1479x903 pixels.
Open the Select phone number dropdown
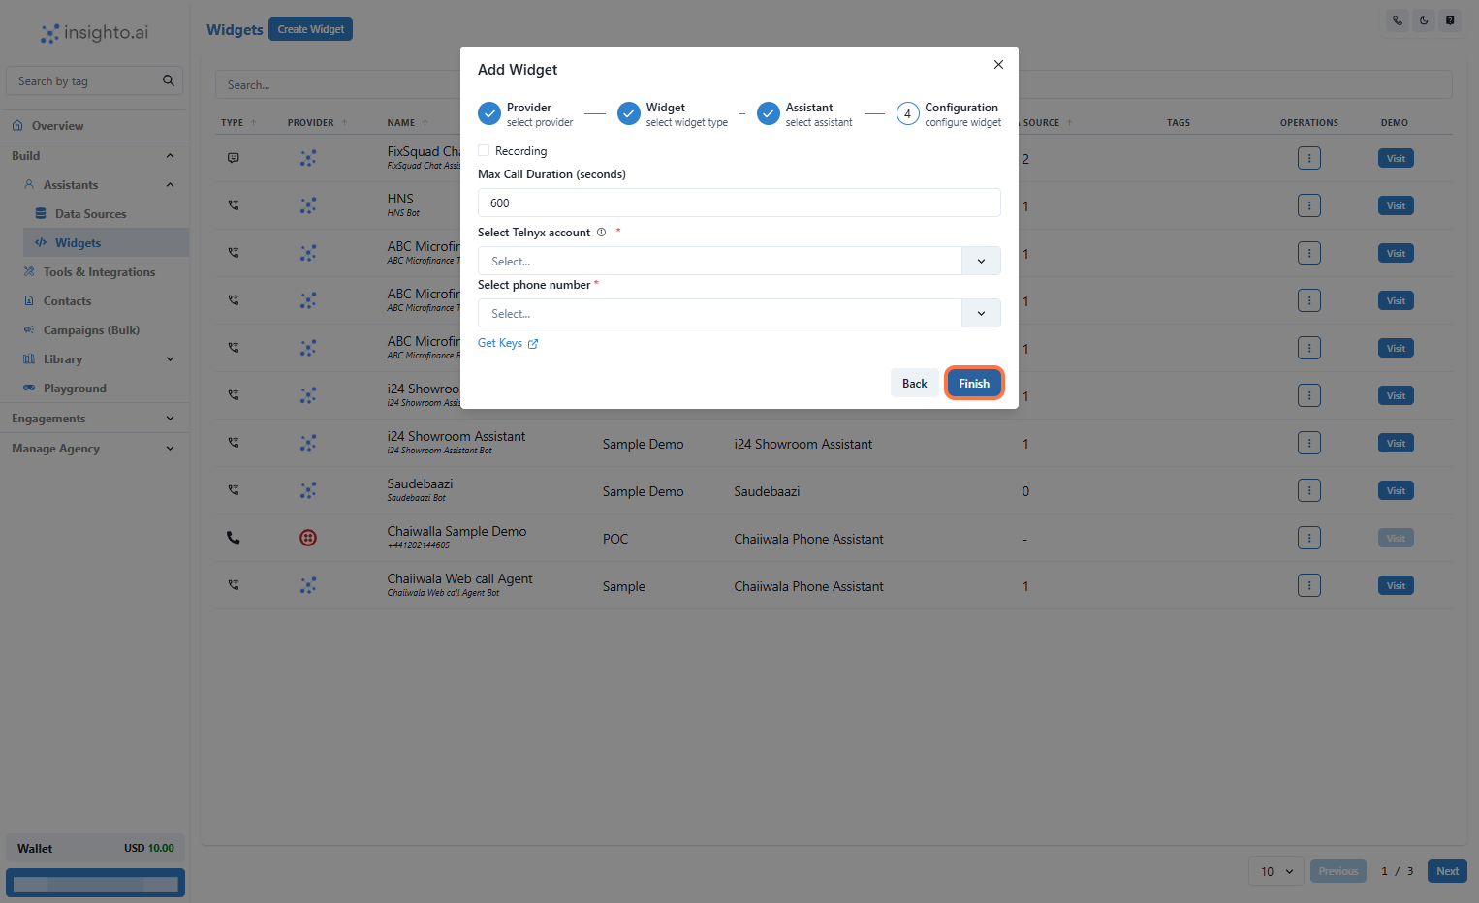click(739, 313)
